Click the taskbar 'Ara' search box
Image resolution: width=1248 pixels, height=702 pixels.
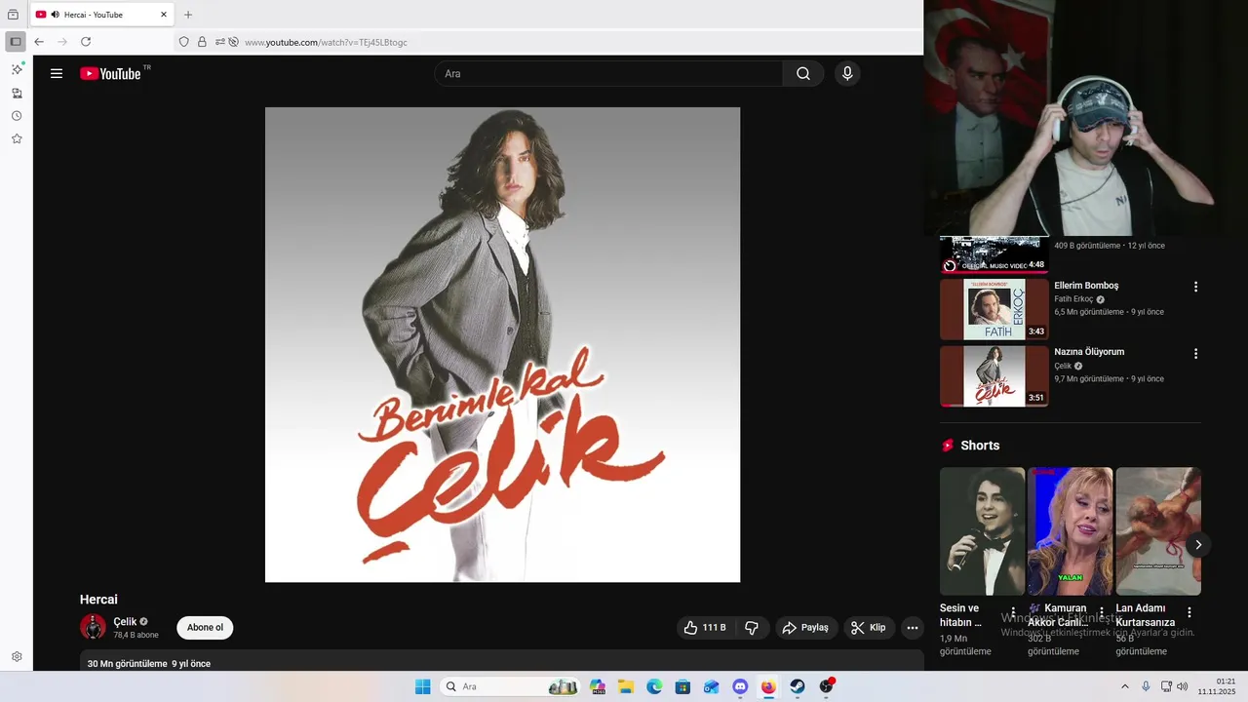(x=510, y=686)
